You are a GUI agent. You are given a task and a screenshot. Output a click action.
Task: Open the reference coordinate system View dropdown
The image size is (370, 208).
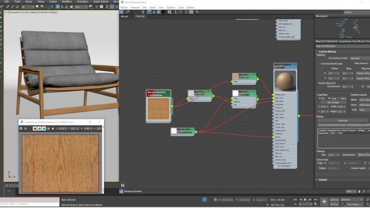point(80,6)
